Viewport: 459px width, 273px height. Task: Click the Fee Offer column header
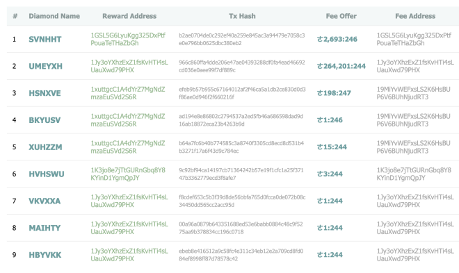pos(341,16)
